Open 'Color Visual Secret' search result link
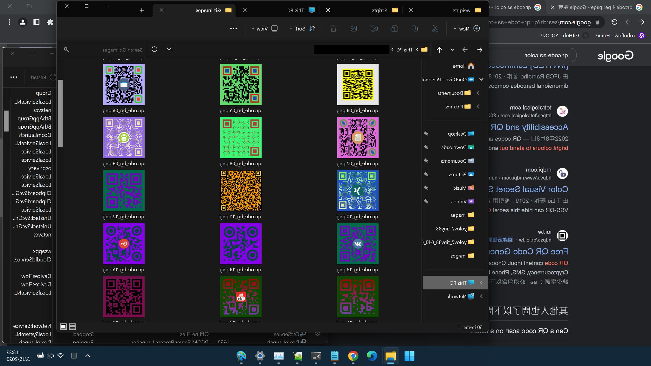651x366 pixels. [528, 189]
